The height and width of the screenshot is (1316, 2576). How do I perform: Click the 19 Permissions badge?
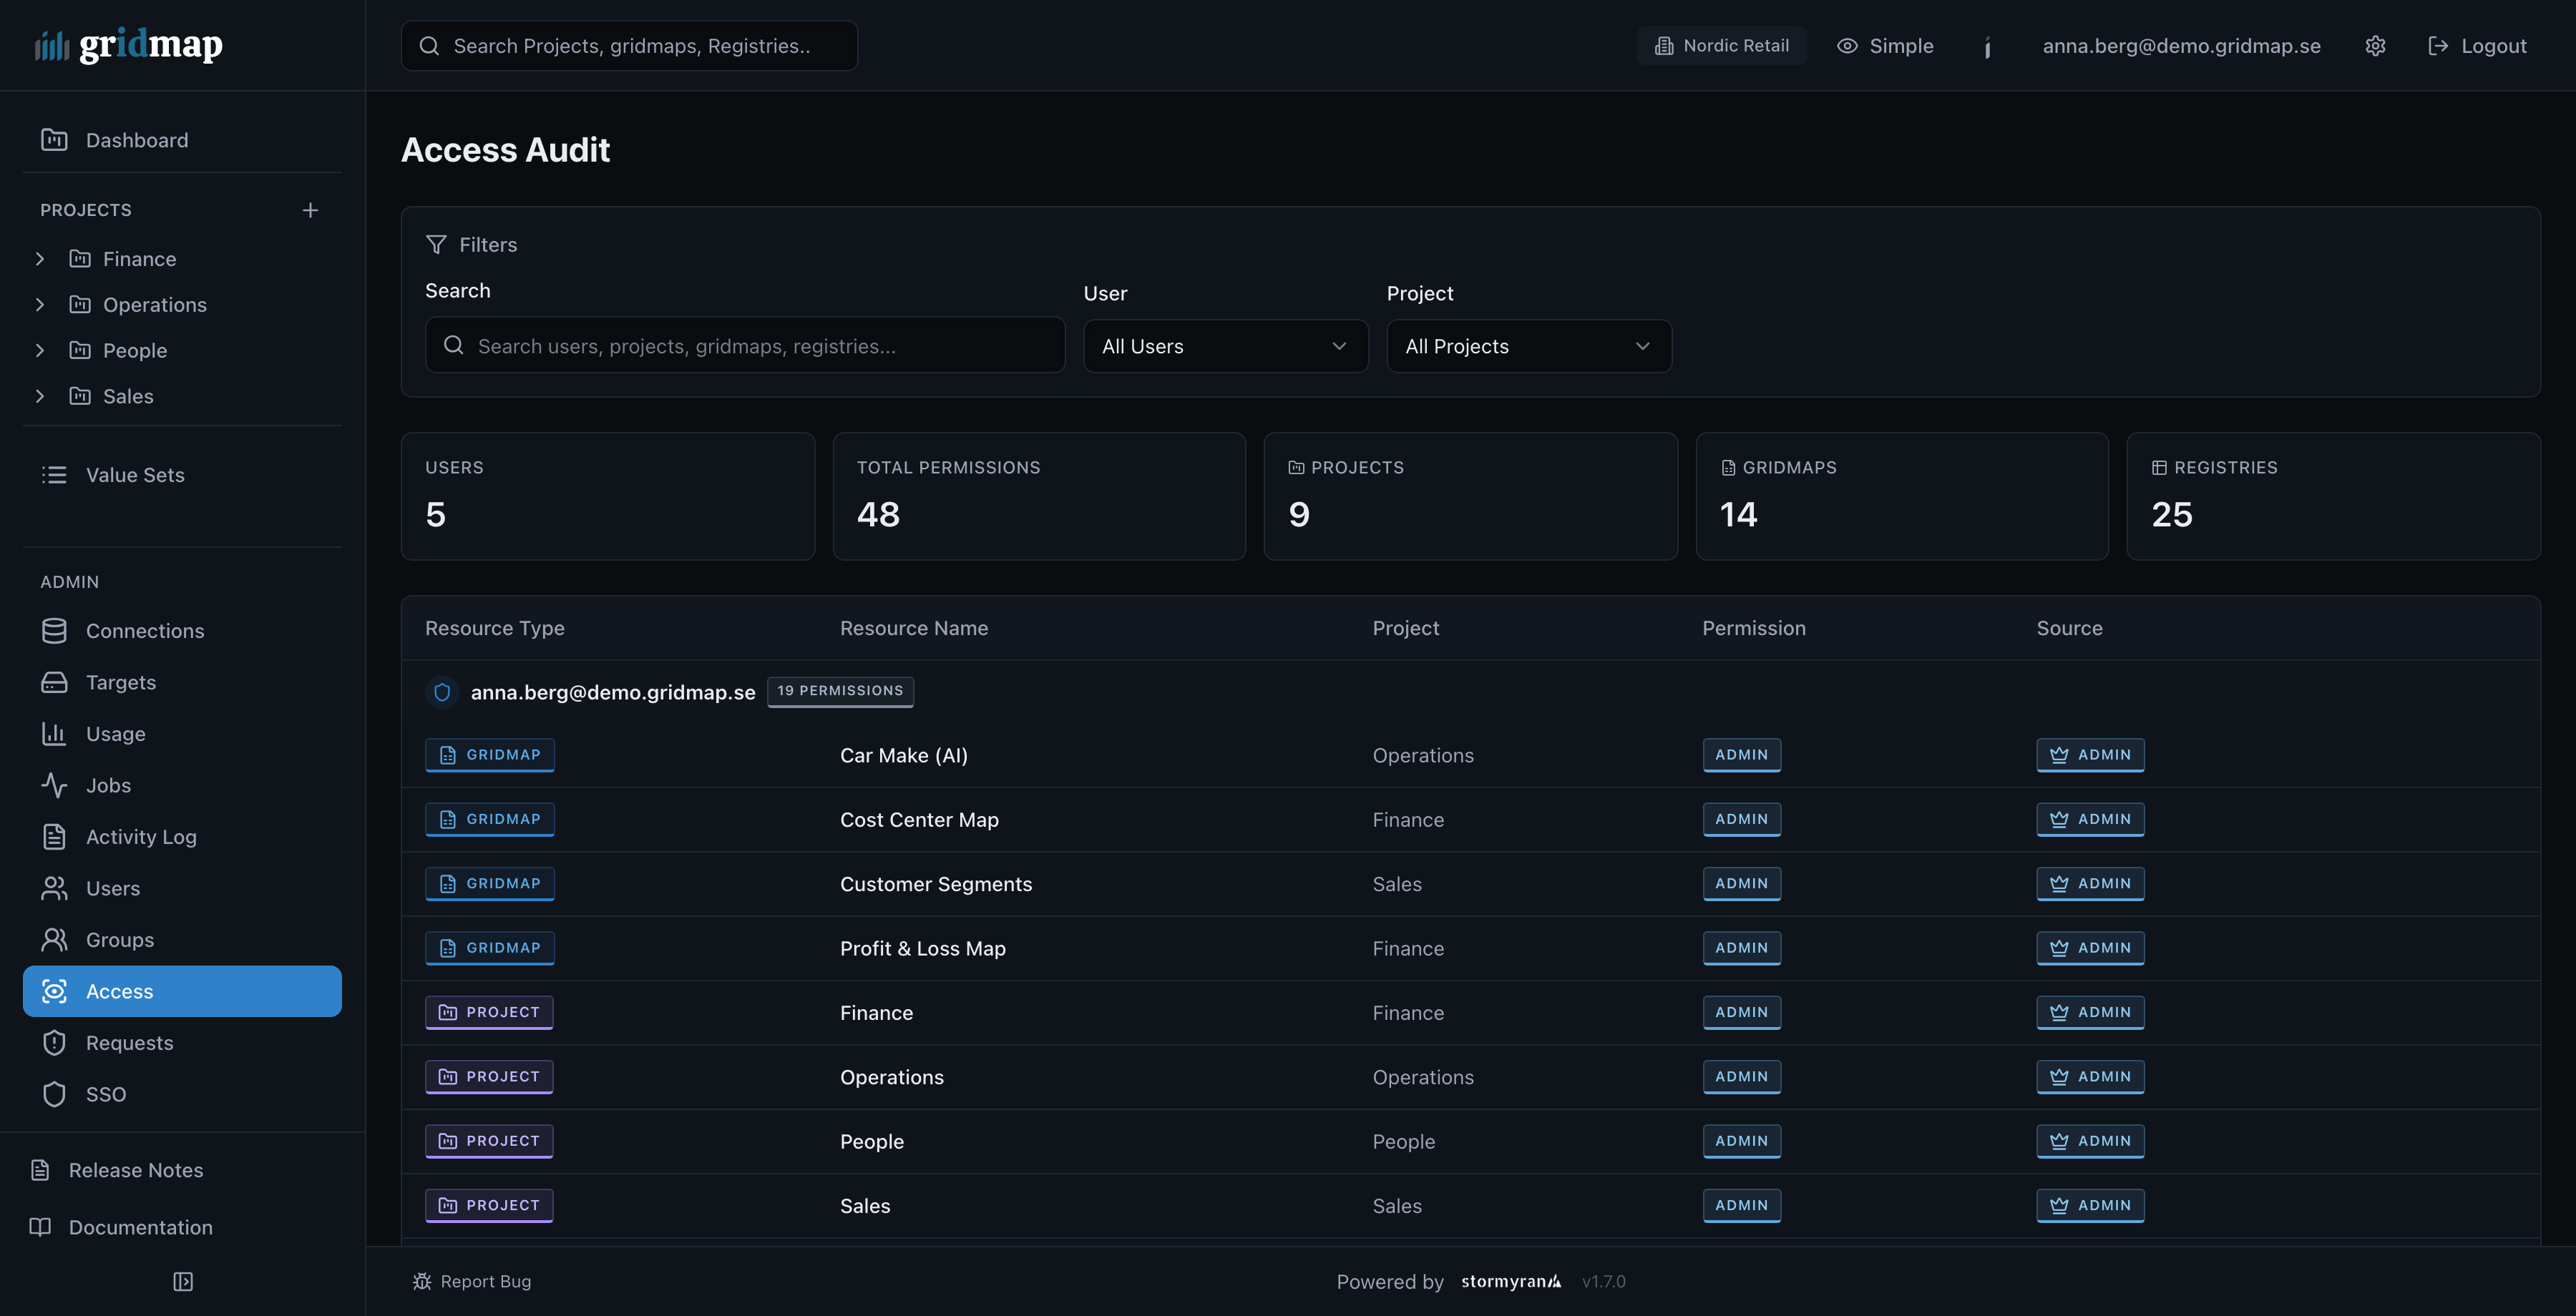840,692
